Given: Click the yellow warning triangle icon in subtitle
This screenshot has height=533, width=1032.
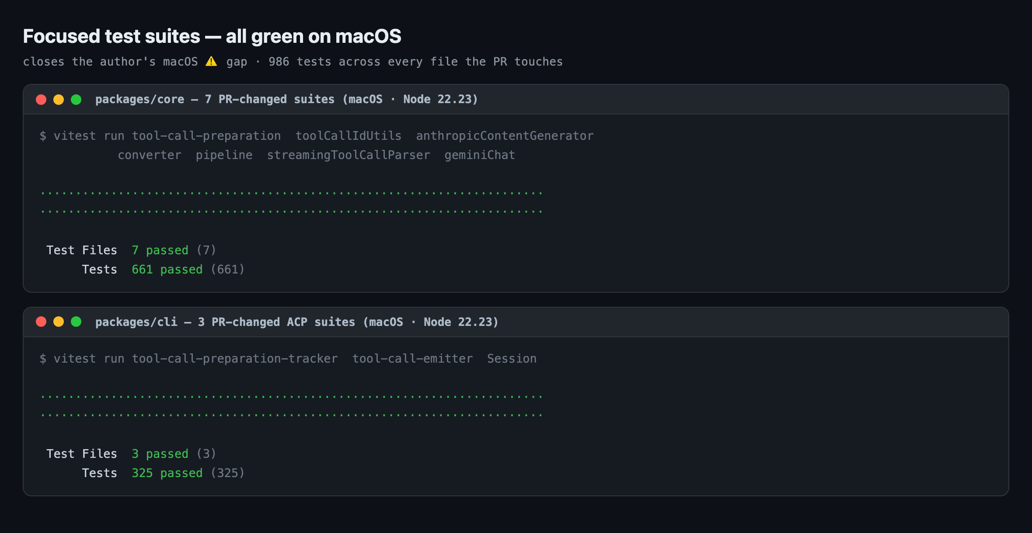Looking at the screenshot, I should coord(211,61).
